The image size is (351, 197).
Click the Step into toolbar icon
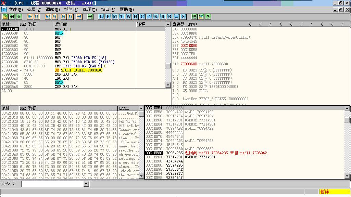(48, 16)
